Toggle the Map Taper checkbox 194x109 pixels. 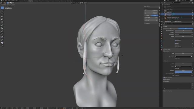click(x=175, y=58)
